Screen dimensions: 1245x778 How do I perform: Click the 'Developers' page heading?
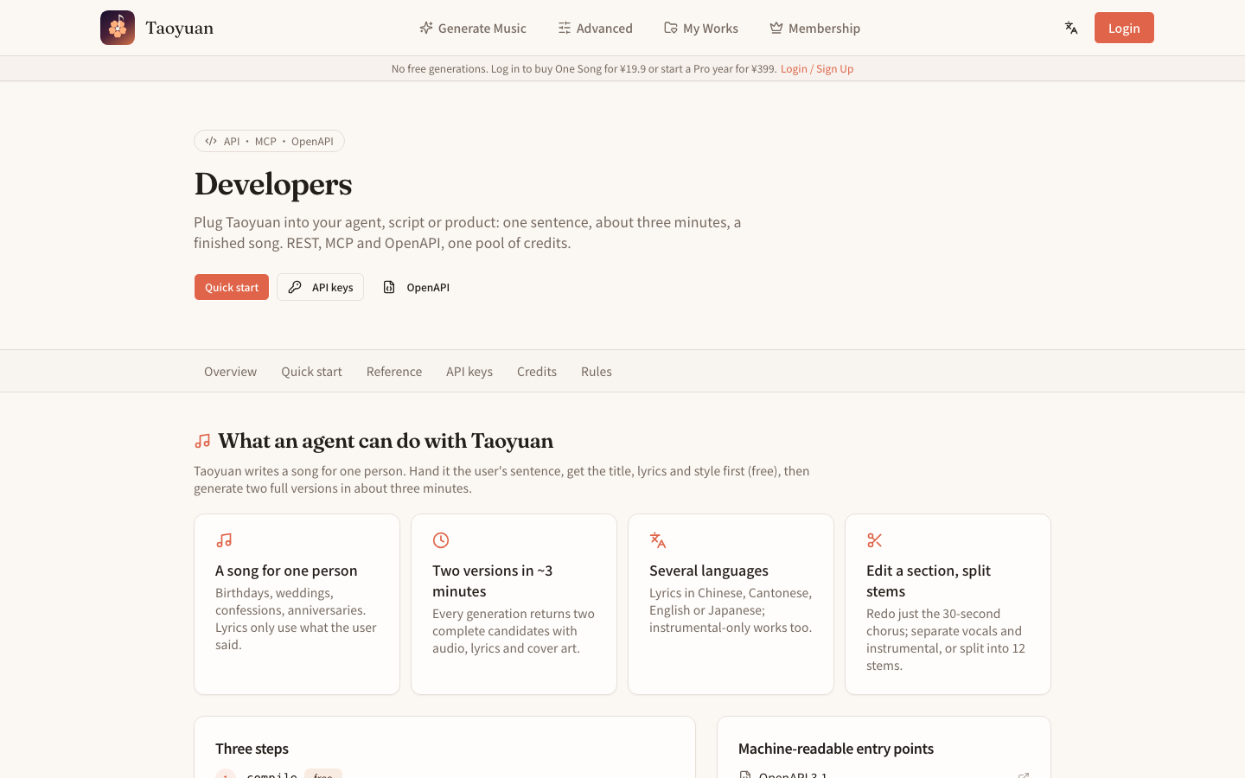(273, 184)
